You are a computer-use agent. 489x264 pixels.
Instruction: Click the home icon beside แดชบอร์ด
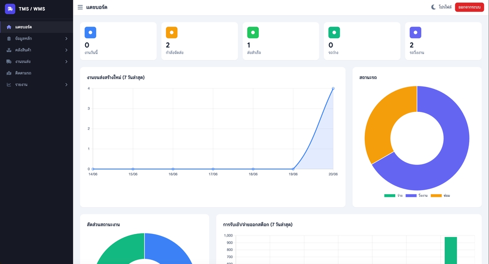(x=9, y=27)
